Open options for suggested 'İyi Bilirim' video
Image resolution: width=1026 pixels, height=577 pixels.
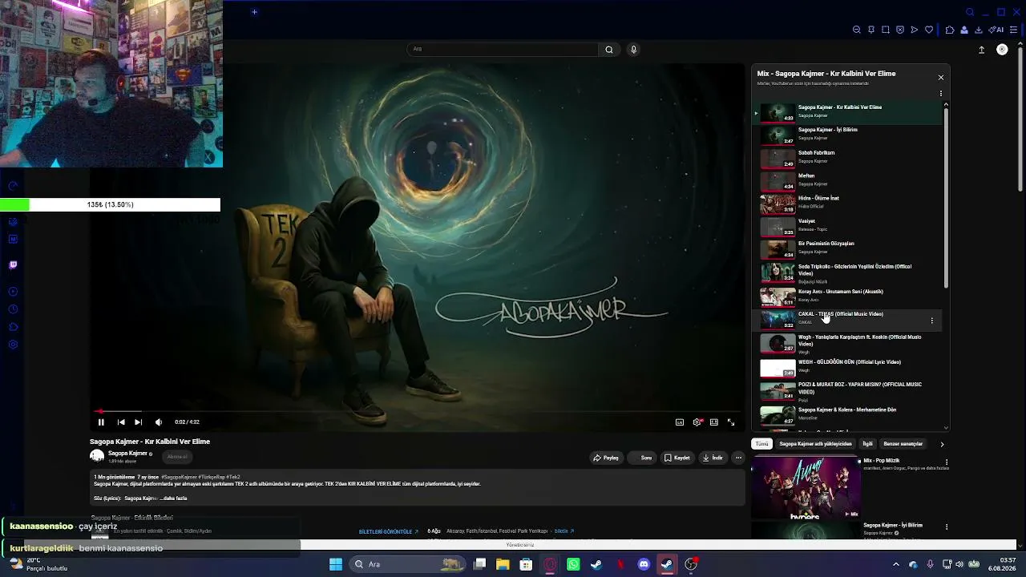coord(947,527)
